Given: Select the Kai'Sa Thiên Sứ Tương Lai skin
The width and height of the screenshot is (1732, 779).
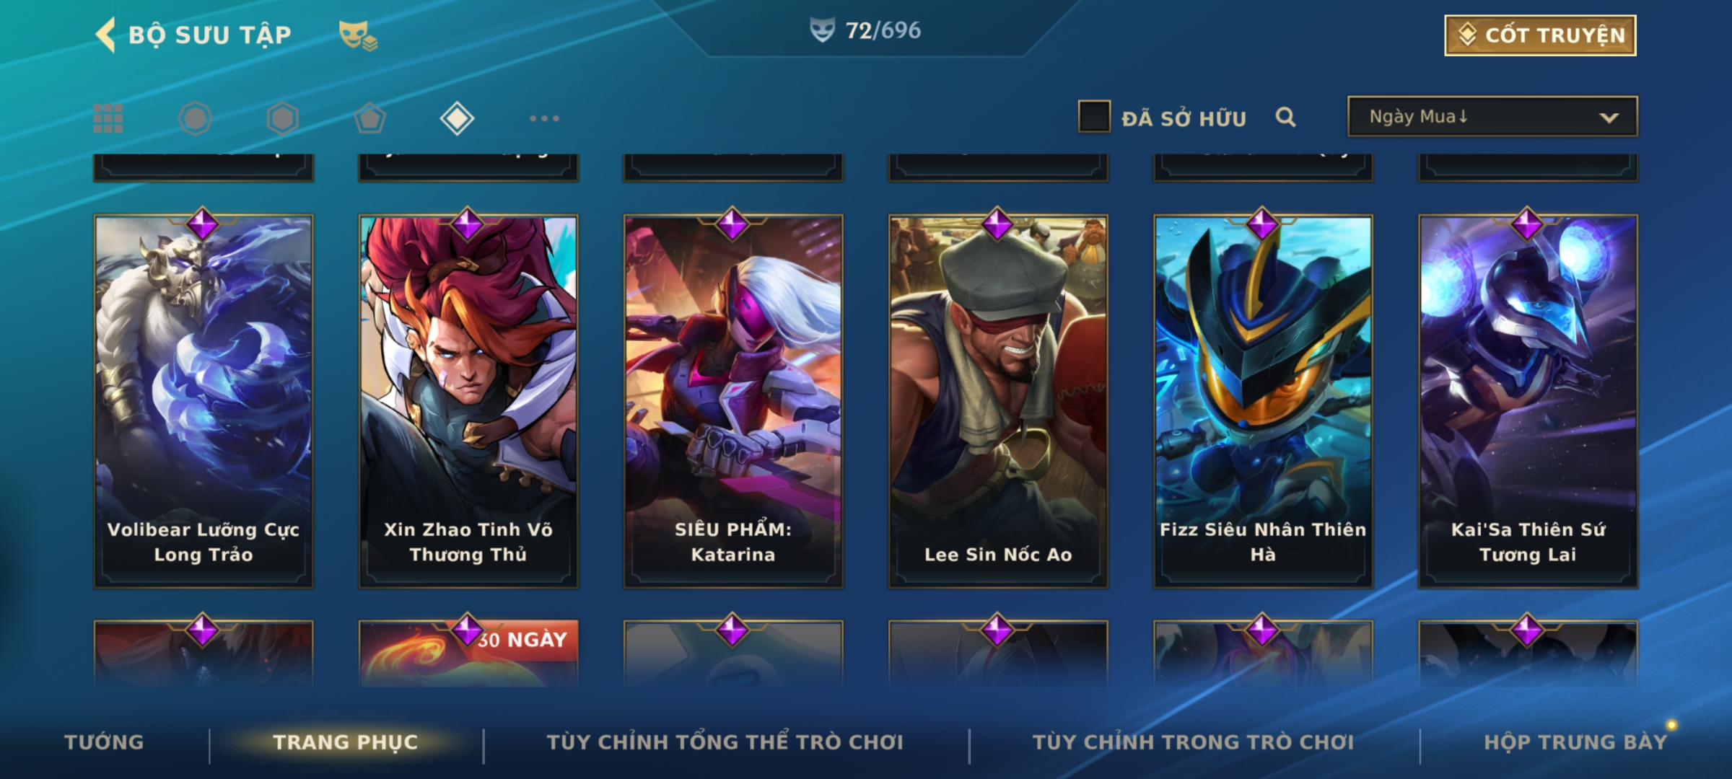Looking at the screenshot, I should [1528, 401].
